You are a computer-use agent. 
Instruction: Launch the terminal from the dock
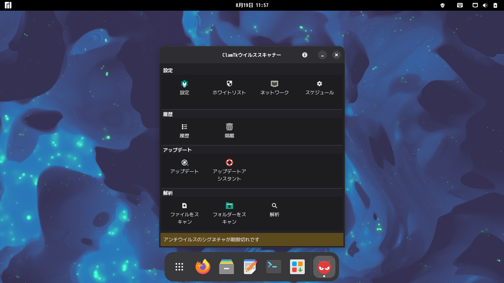click(274, 267)
